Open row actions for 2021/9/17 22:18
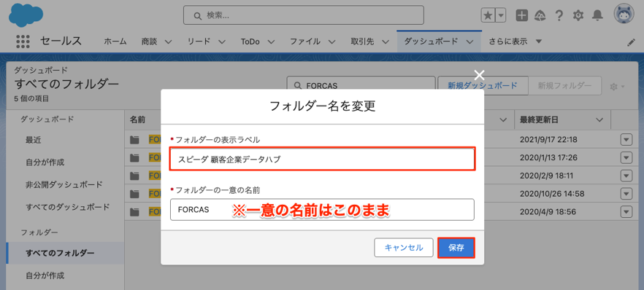This screenshot has height=290, width=644. pyautogui.click(x=626, y=140)
